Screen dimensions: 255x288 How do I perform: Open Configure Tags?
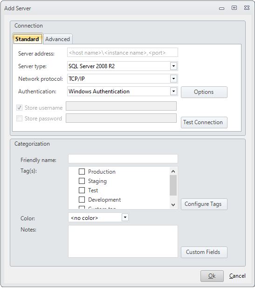coord(204,204)
